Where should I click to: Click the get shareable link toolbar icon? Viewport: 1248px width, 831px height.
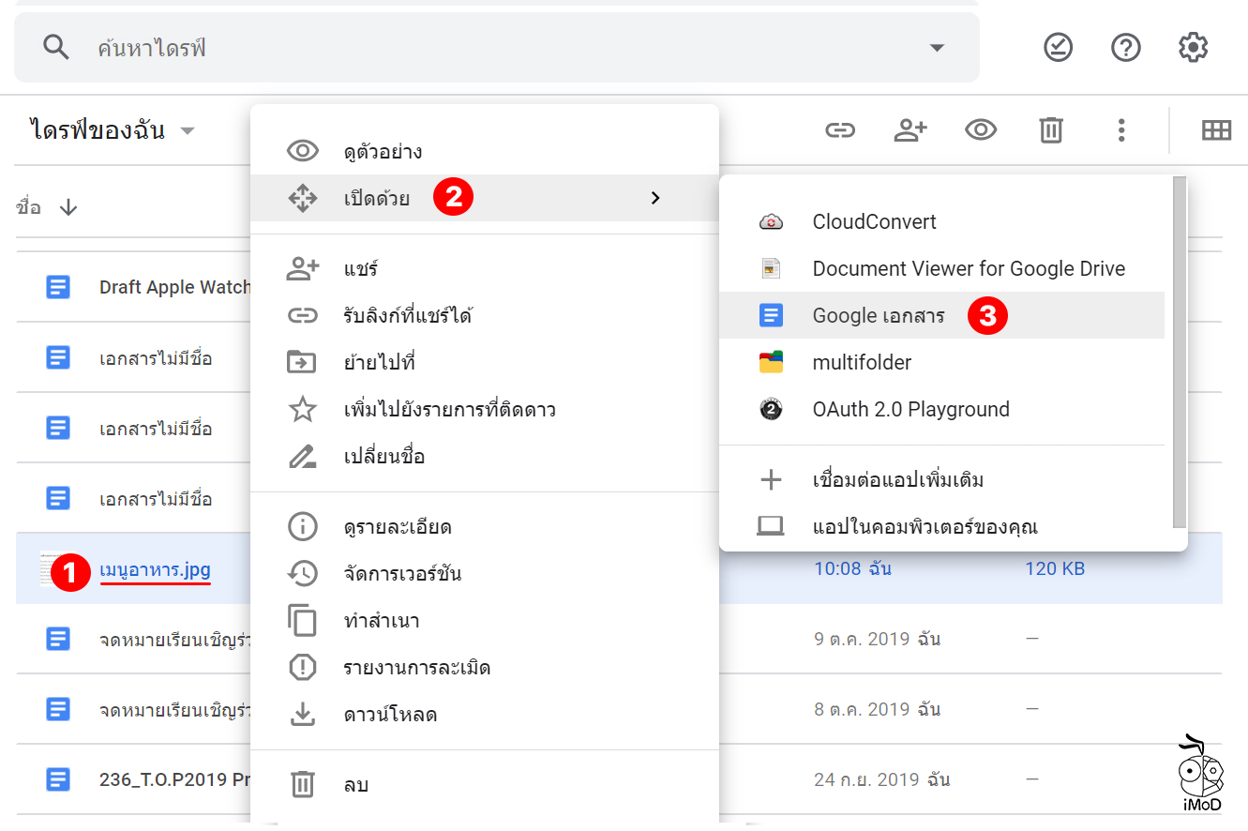839,130
